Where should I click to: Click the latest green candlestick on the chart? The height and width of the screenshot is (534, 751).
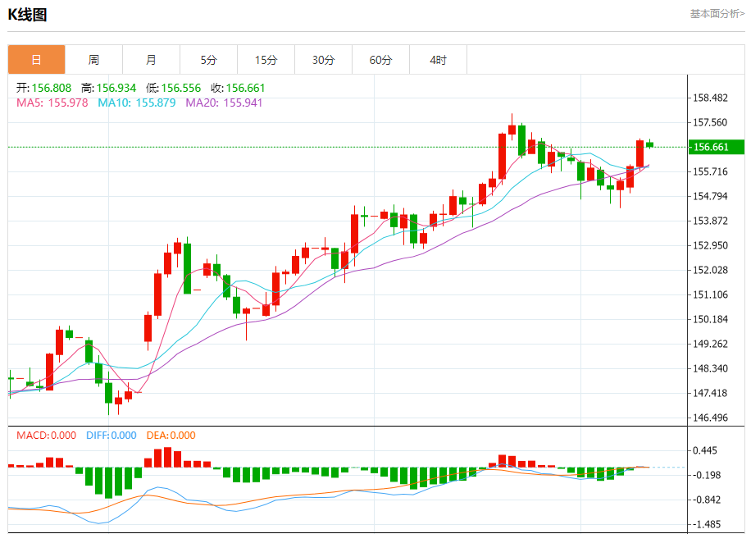649,144
